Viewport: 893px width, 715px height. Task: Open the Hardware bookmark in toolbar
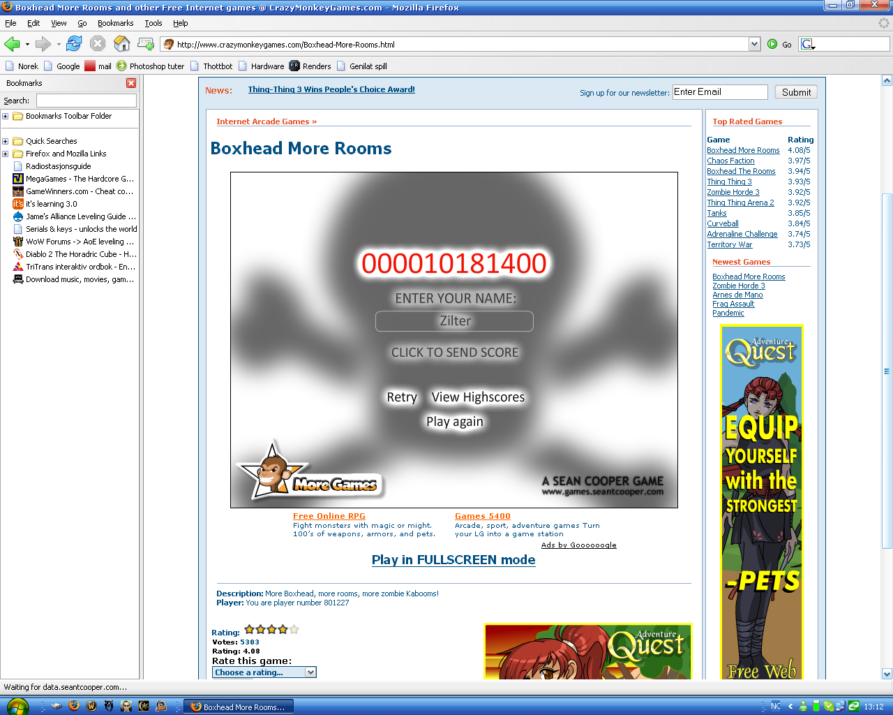[261, 66]
